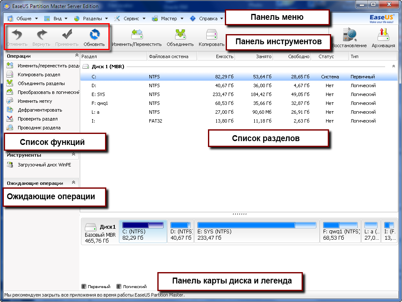The image size is (402, 302).
Task: Select the E: SYS (NTFS) disk map block
Action: [x=257, y=232]
